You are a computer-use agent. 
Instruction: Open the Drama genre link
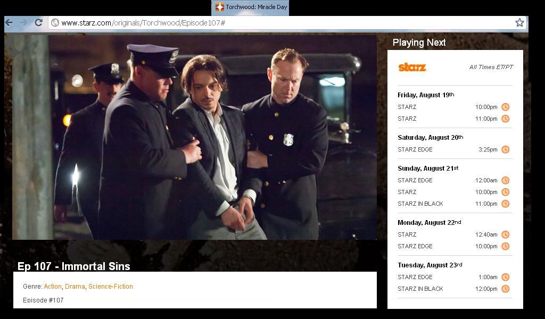(x=75, y=287)
